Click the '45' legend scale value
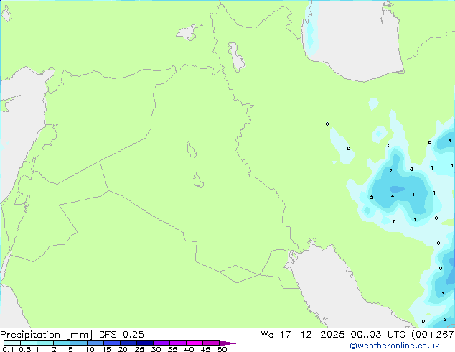Image resolution: width=455 pixels, height=352 pixels. click(205, 349)
